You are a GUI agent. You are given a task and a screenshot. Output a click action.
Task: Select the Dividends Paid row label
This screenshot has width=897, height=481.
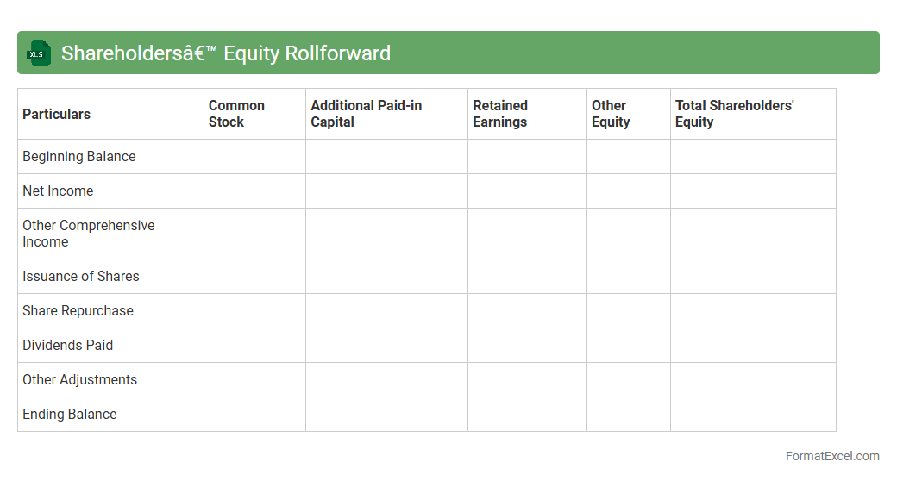(67, 346)
